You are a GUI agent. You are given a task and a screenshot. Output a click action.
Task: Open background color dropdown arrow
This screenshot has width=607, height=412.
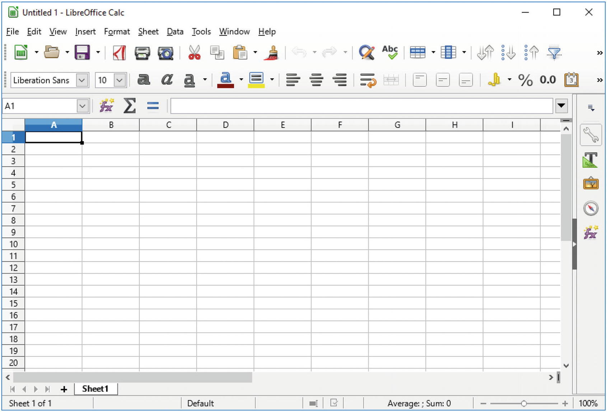click(272, 80)
